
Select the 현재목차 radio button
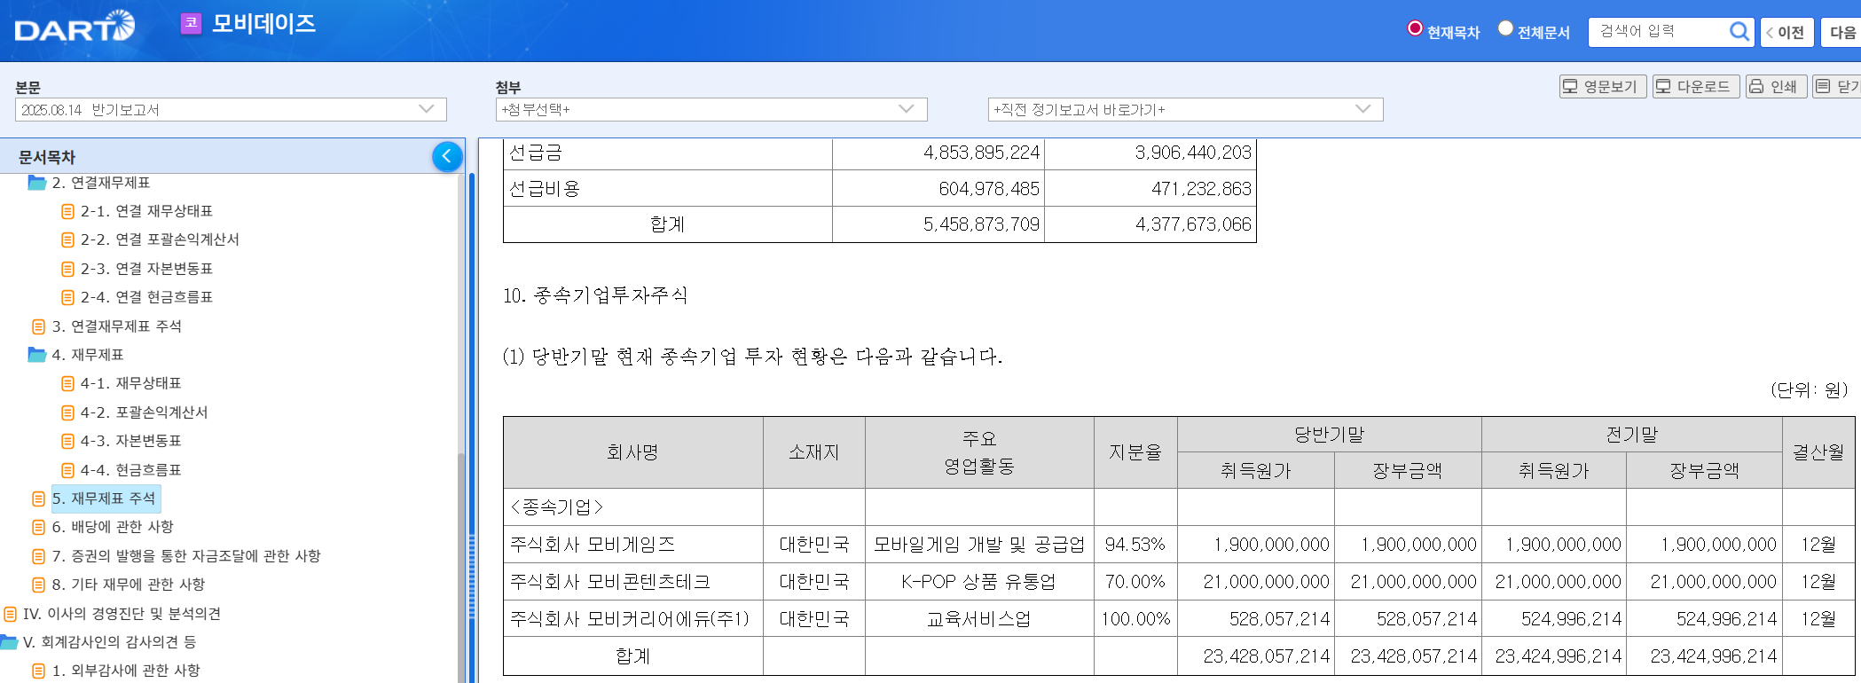pos(1415,28)
